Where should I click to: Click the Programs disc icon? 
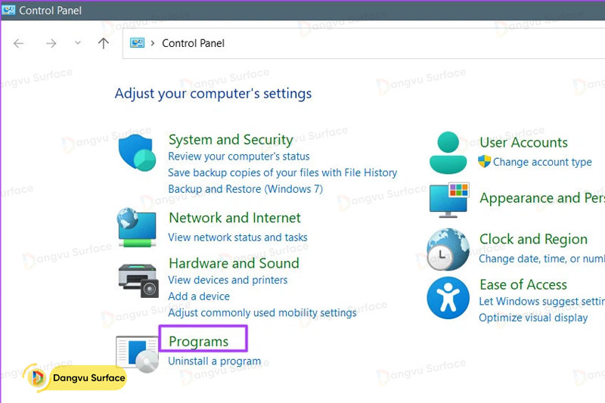pos(138,354)
